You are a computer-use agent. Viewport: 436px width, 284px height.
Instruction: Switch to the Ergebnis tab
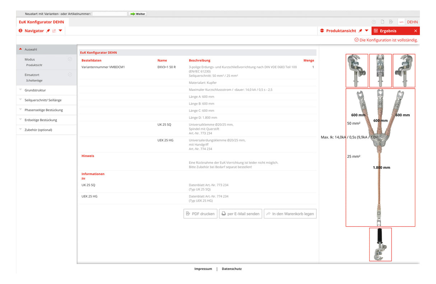point(395,31)
